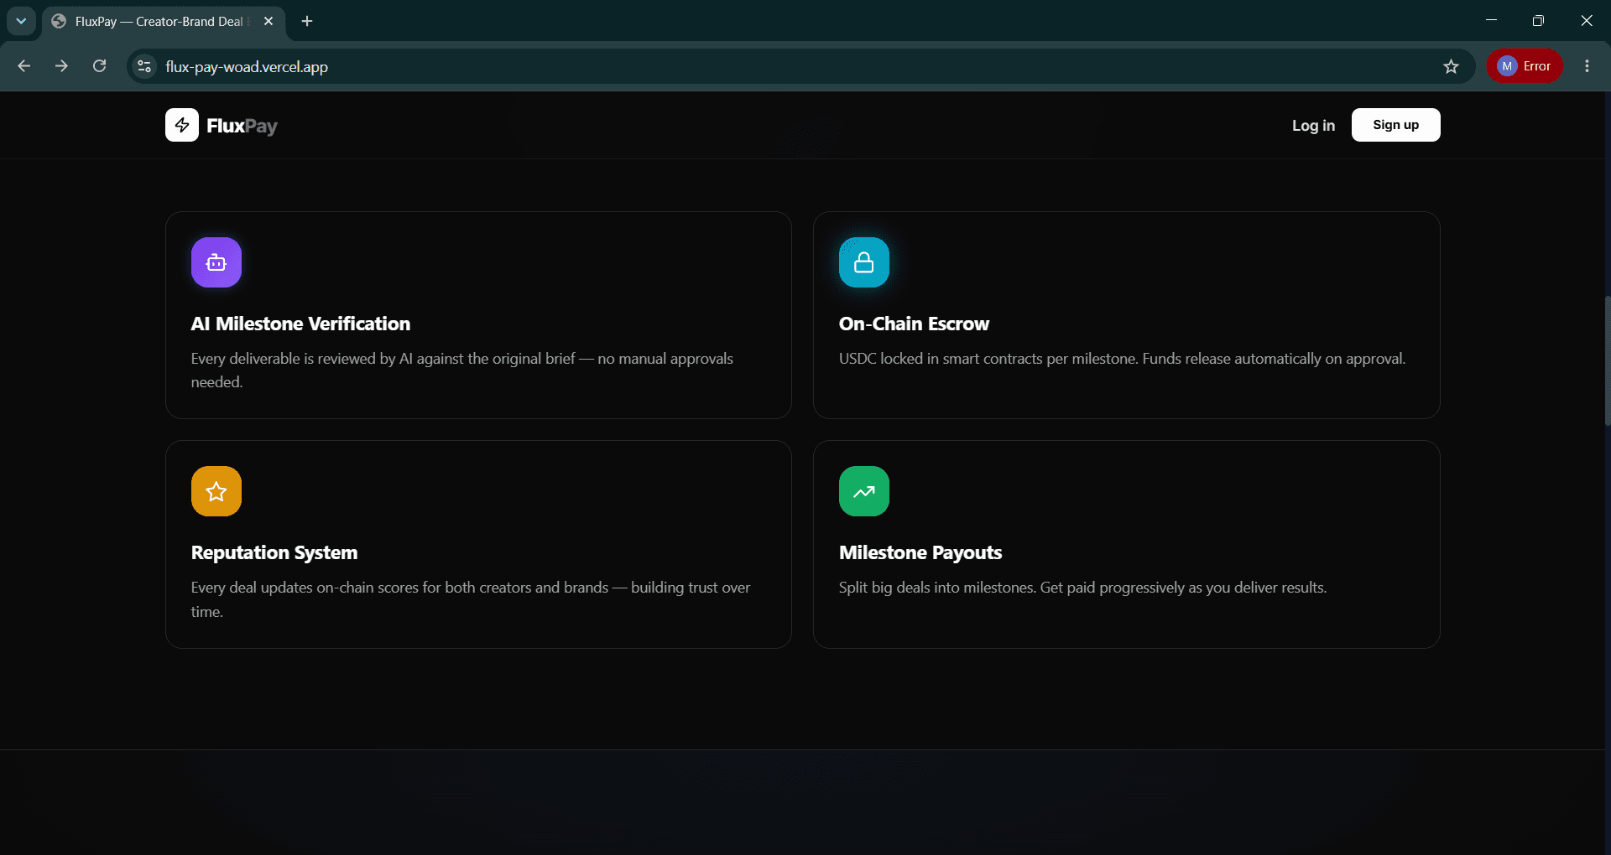The image size is (1611, 855).
Task: Minimize the Chrome window
Action: pyautogui.click(x=1491, y=21)
